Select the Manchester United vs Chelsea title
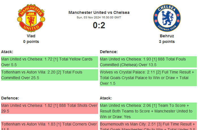 [x=99, y=12]
